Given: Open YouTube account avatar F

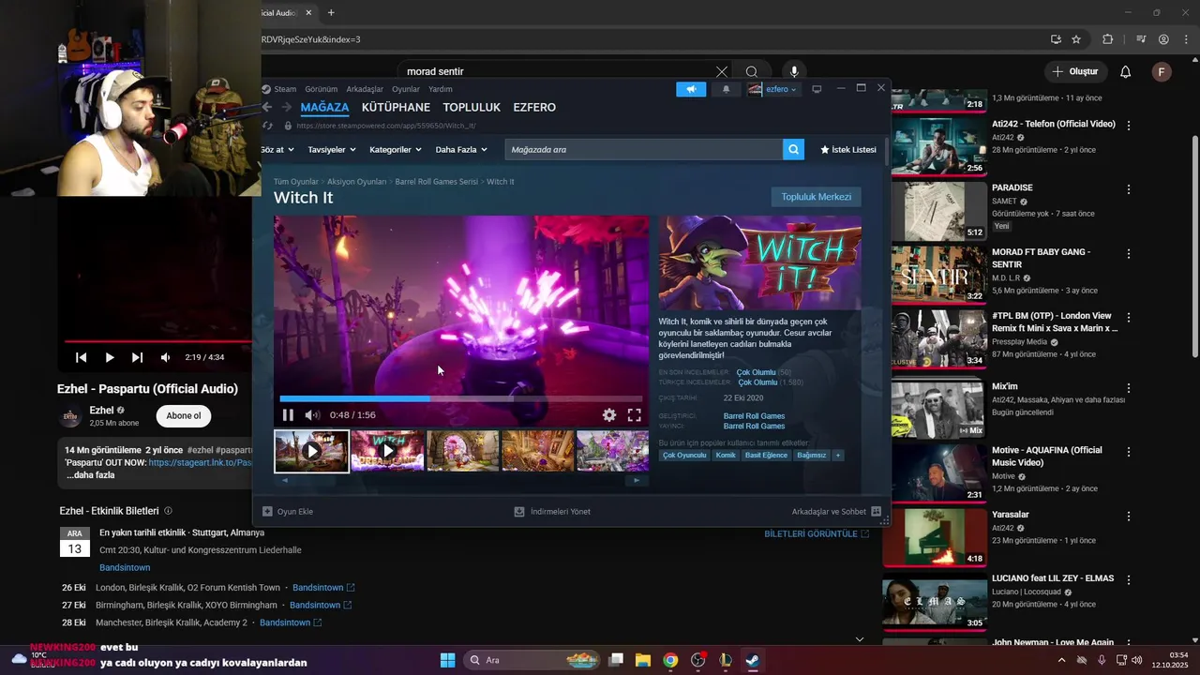Looking at the screenshot, I should (x=1162, y=71).
